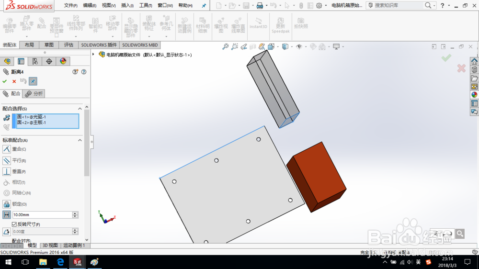479x269 pixels.
Task: Select the 平行 parallel mate
Action: point(6,161)
